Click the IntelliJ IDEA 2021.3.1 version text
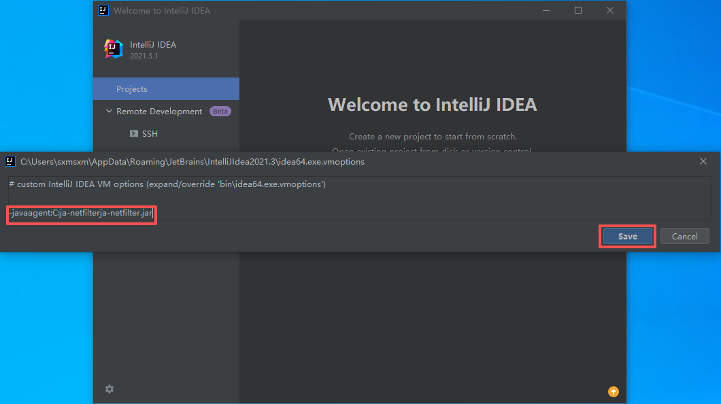 pos(144,56)
